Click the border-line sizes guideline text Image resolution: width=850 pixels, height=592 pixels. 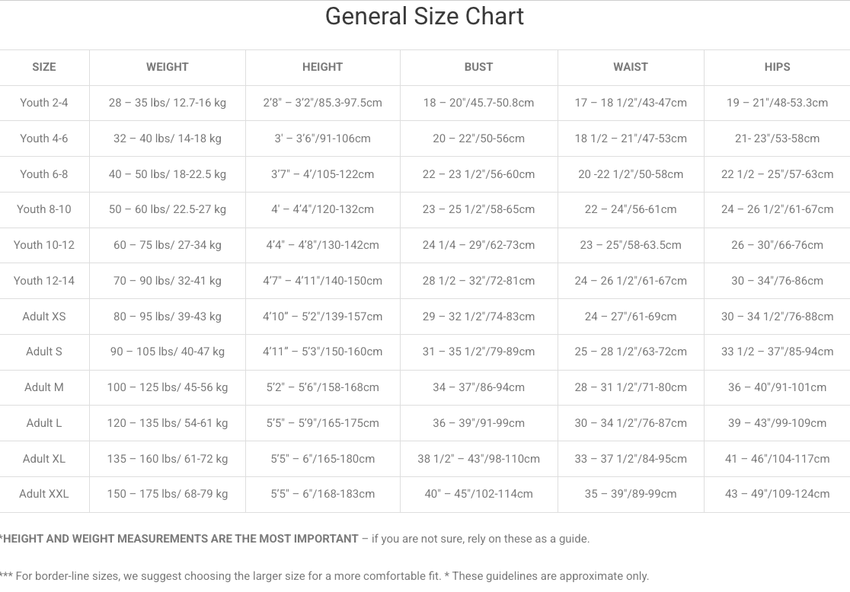pos(221,576)
